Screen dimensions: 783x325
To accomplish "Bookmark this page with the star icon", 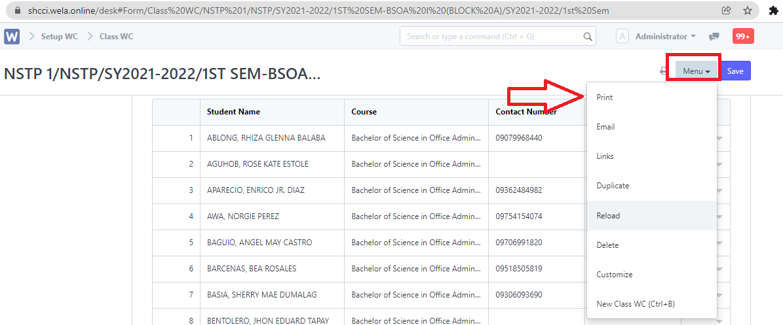I will [748, 10].
